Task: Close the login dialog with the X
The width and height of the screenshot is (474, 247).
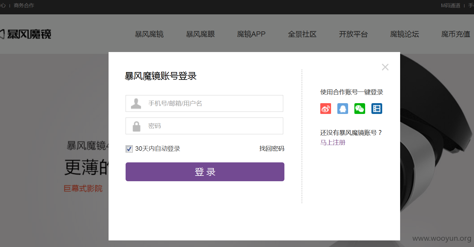Action: (385, 67)
